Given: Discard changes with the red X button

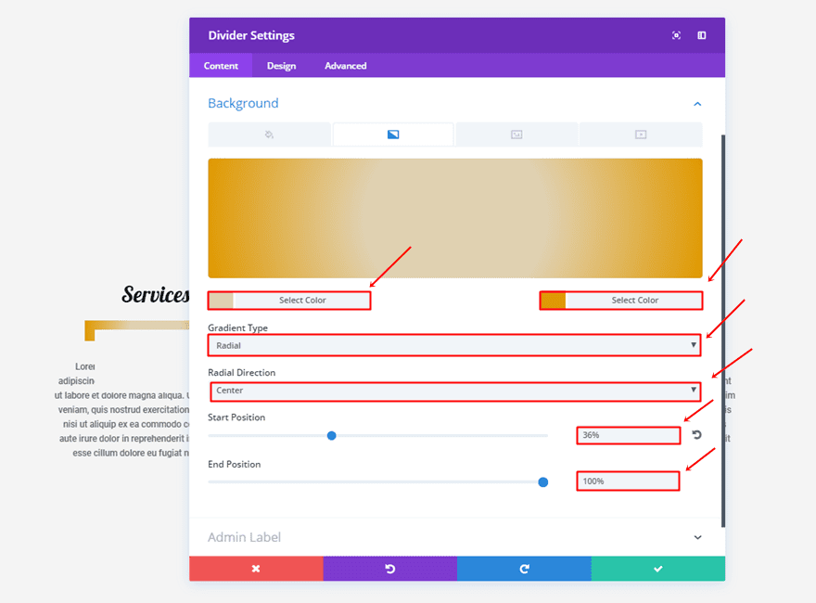Looking at the screenshot, I should pyautogui.click(x=256, y=569).
